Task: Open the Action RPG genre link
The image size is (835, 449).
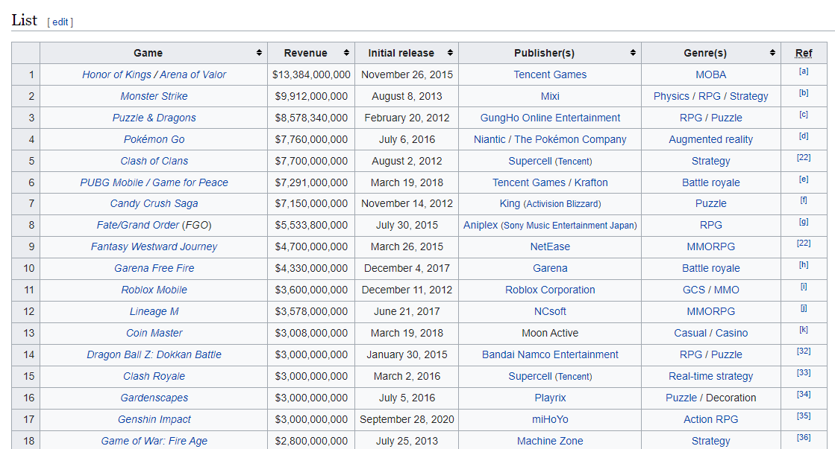Action: [x=711, y=419]
